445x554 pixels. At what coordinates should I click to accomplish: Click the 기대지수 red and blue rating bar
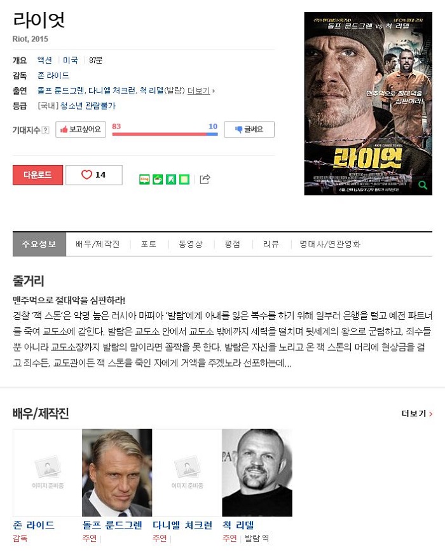(165, 134)
